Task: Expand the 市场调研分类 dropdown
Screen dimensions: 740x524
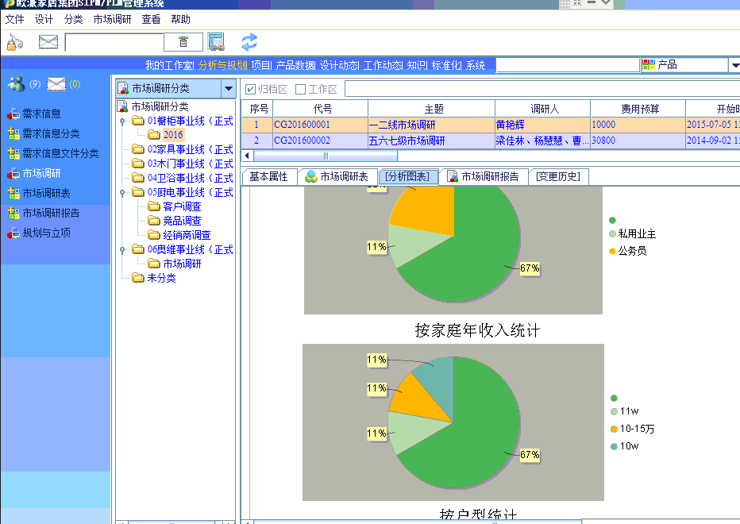Action: [228, 88]
